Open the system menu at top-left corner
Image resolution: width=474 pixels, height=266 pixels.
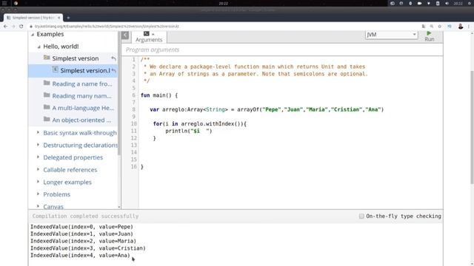pos(4,3)
